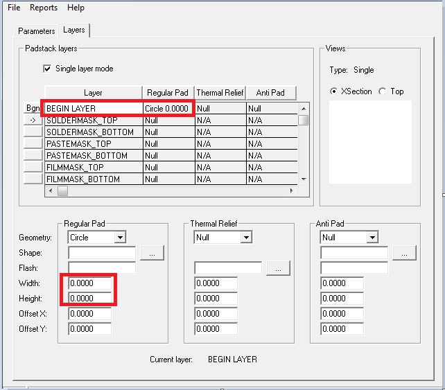Select the SOLDERMASK_BOTTOM layer row
Viewport: 445px width, 390px height.
171,132
